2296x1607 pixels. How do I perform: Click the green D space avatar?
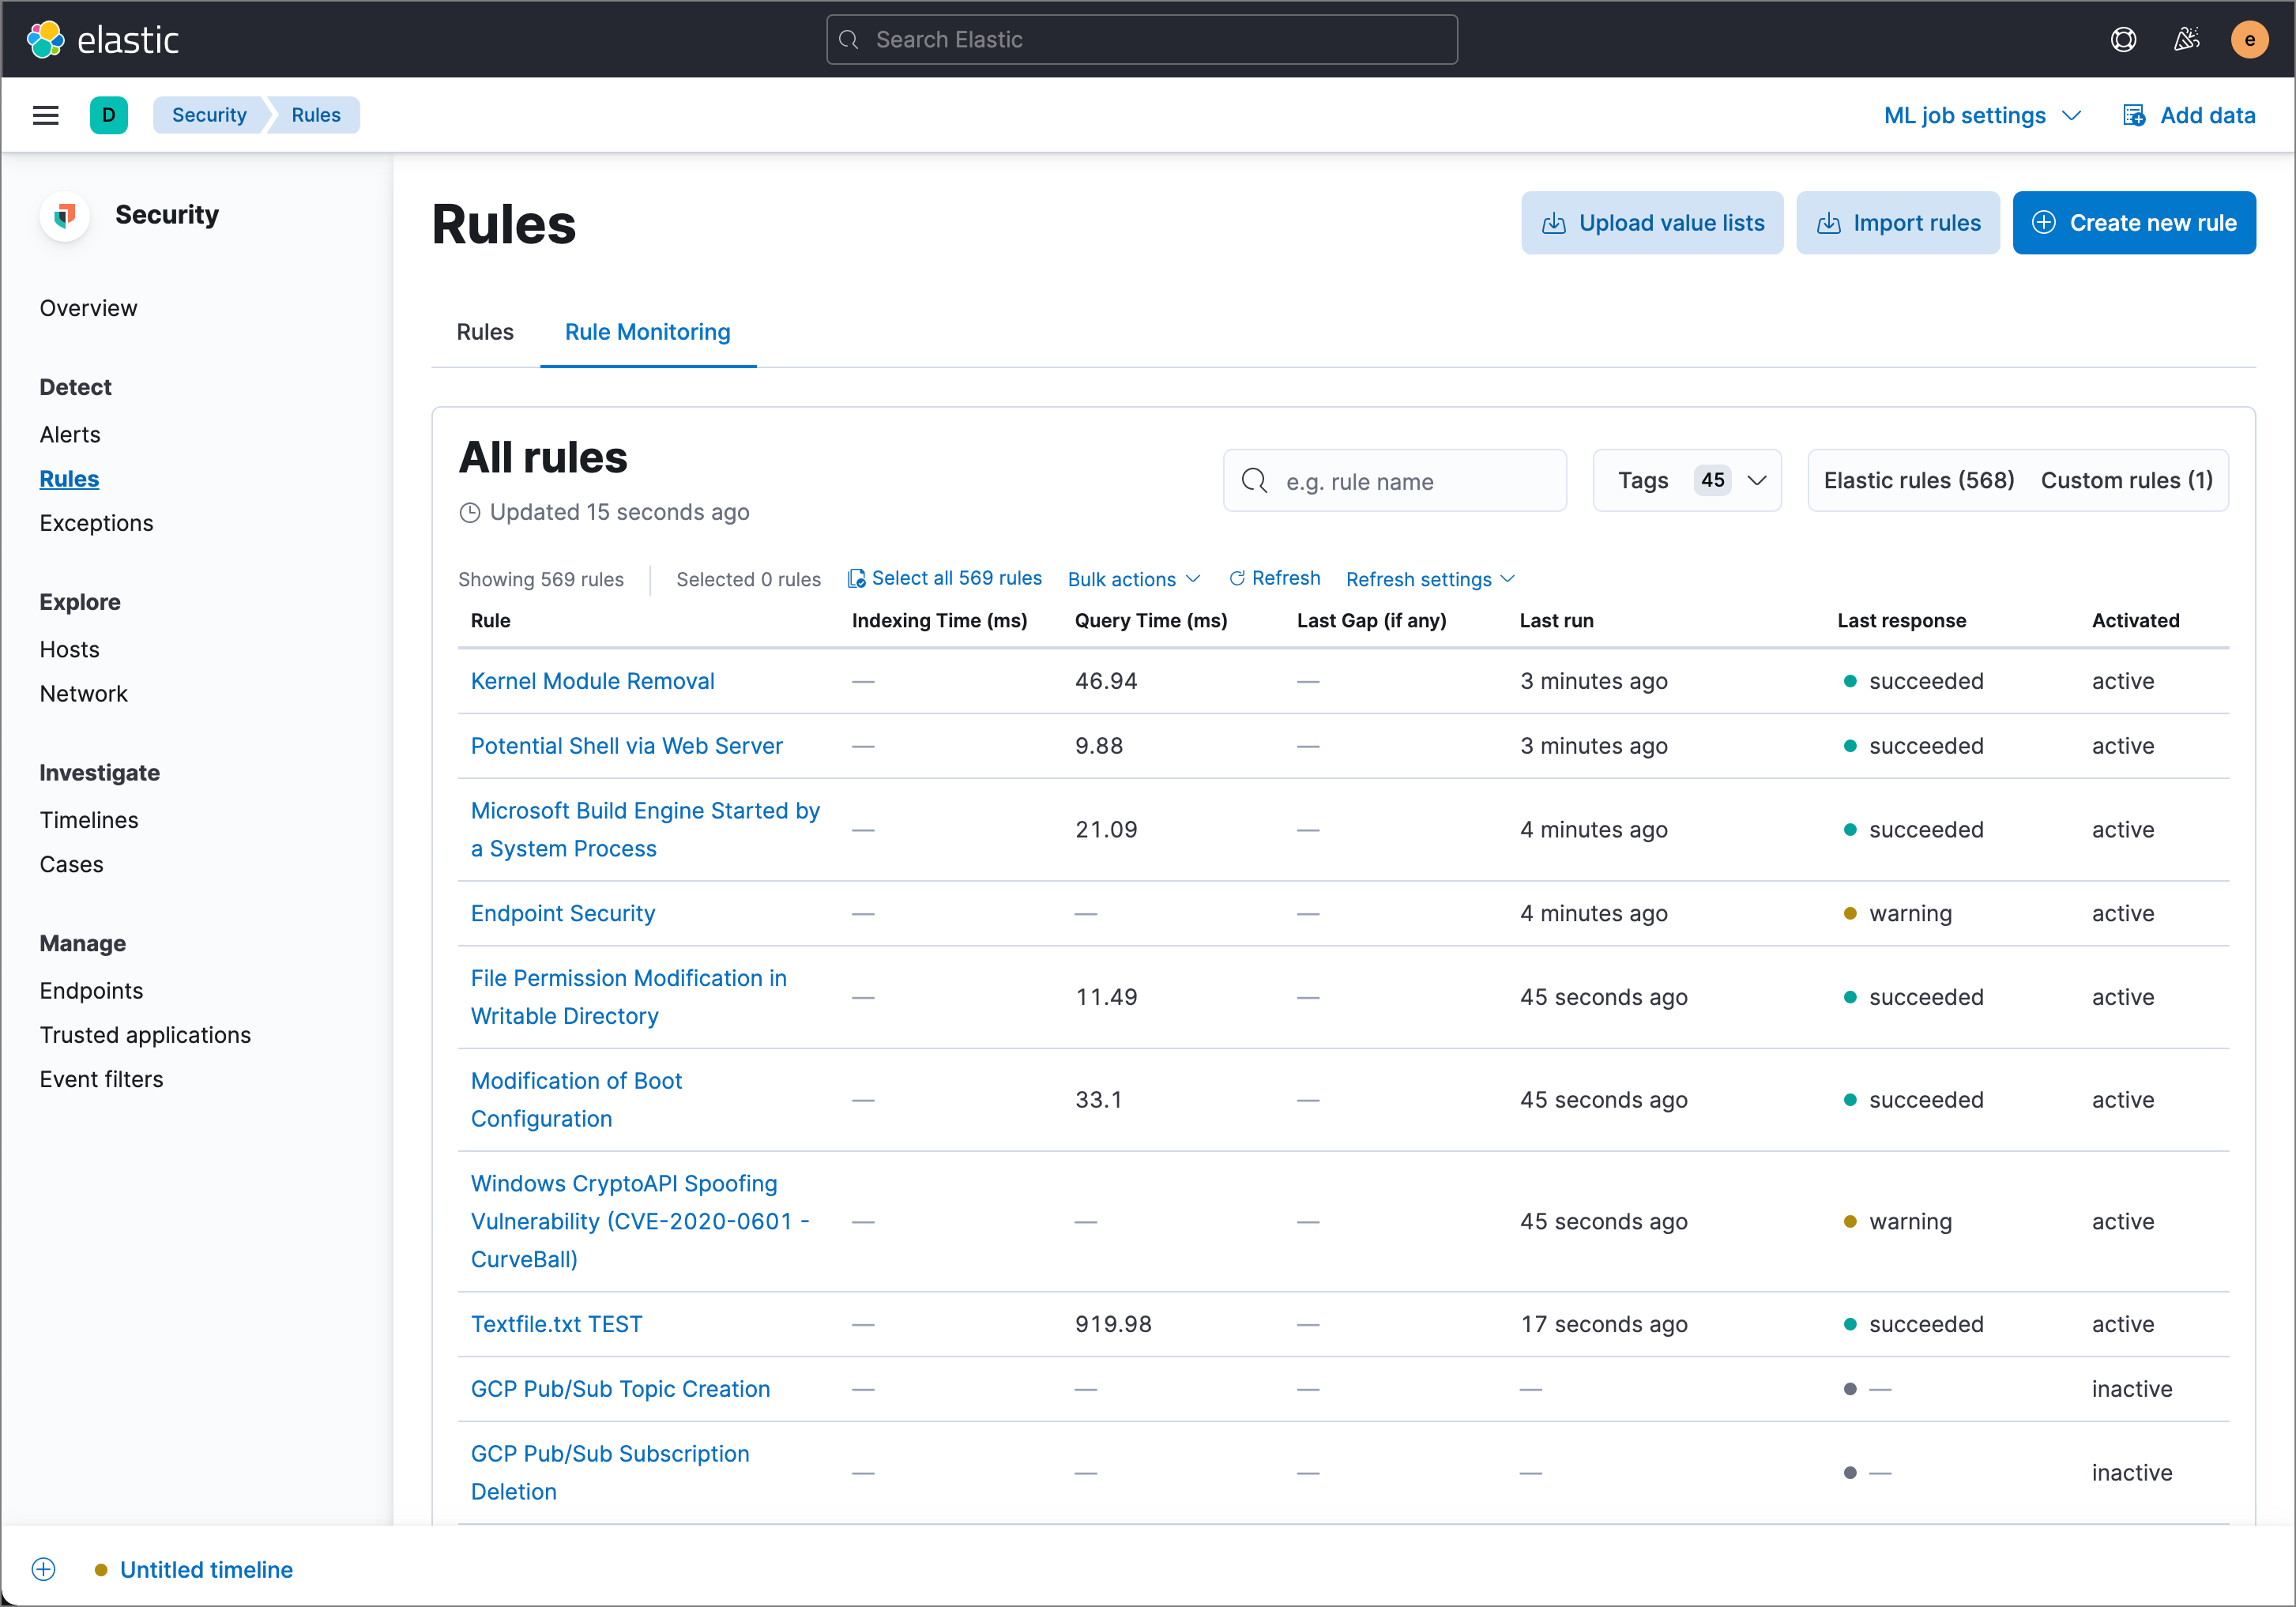click(108, 115)
